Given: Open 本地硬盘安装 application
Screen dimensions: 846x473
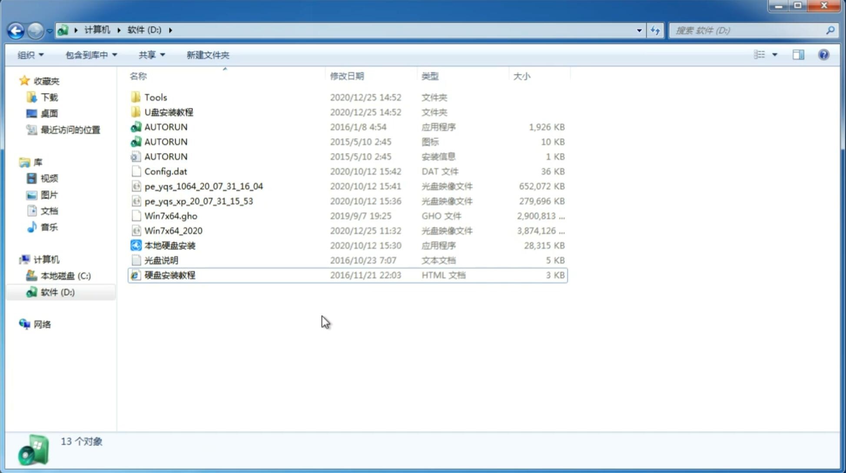Looking at the screenshot, I should point(169,245).
